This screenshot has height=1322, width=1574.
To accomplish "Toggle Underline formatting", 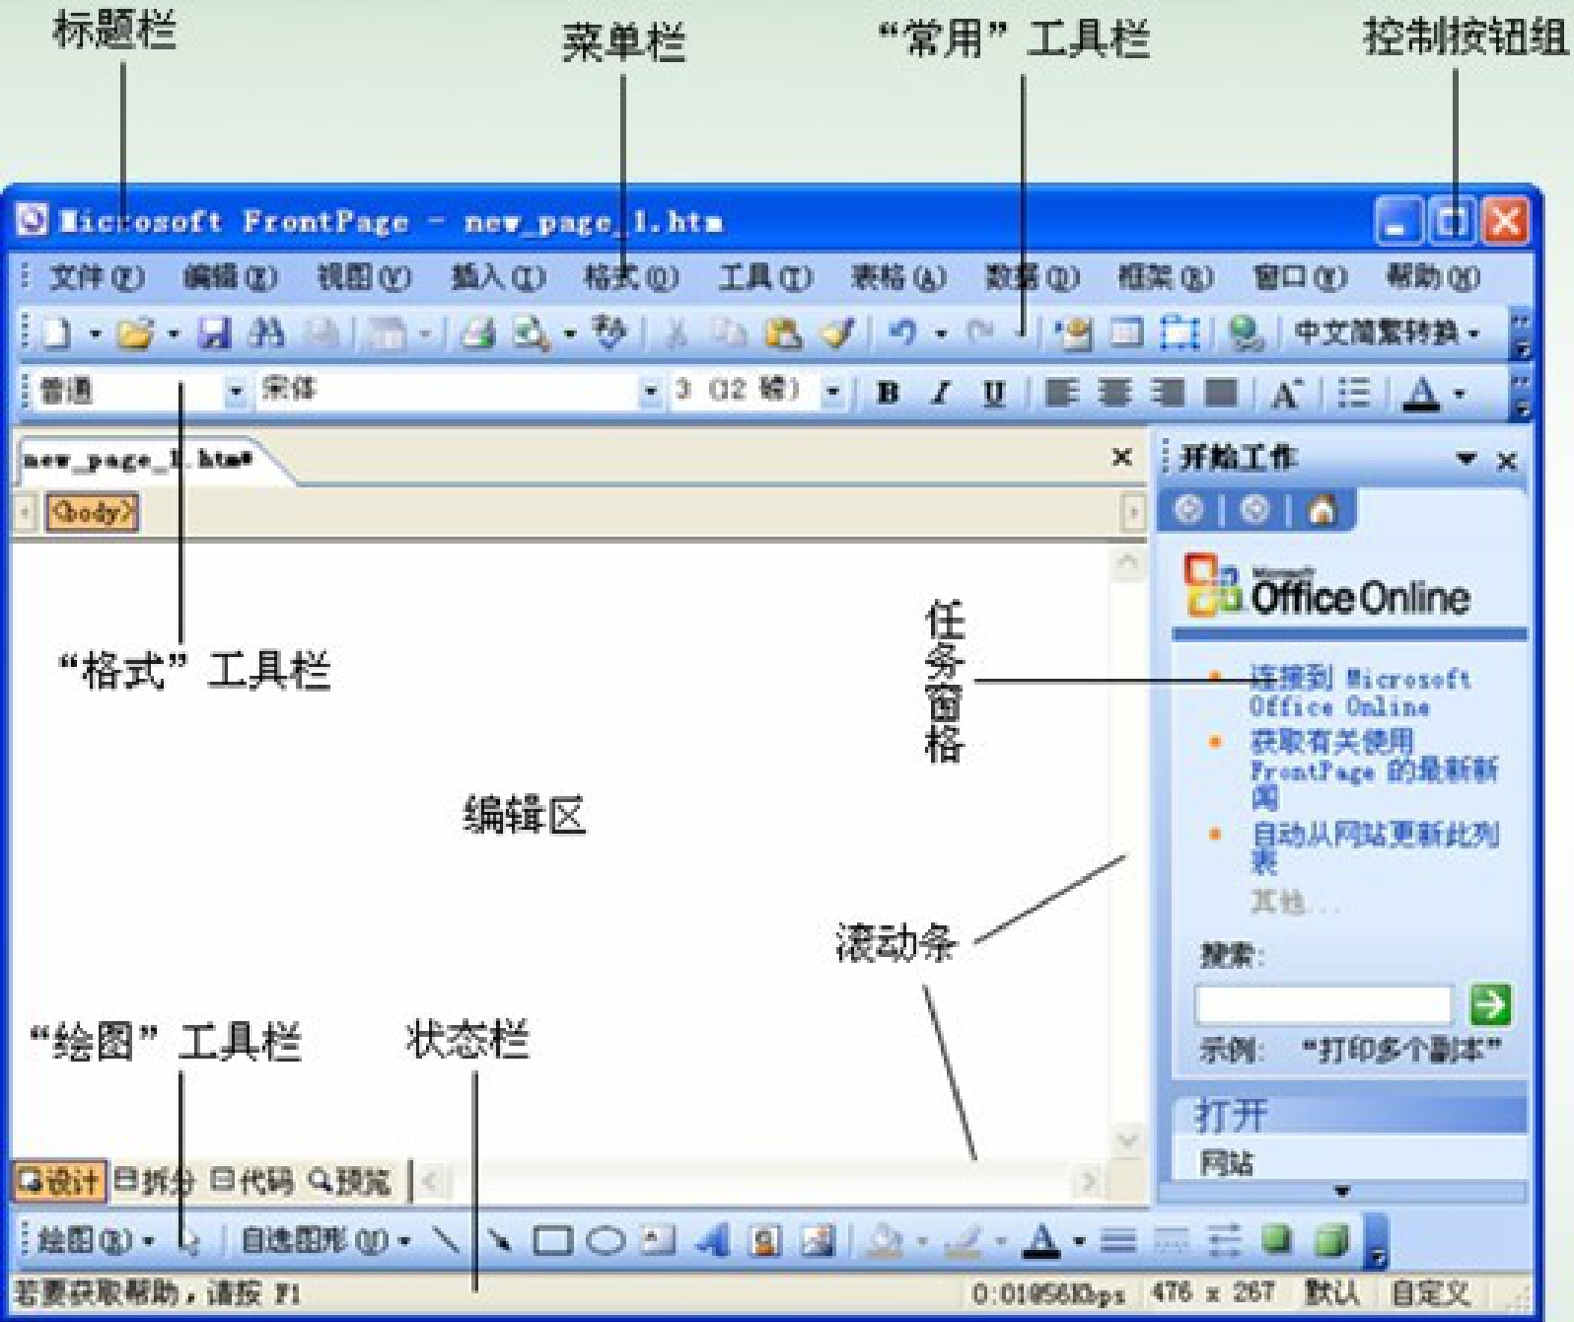I will click(994, 393).
